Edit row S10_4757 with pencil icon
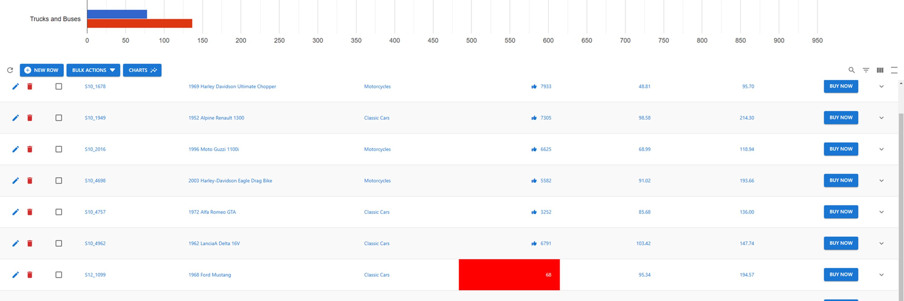 tap(15, 212)
